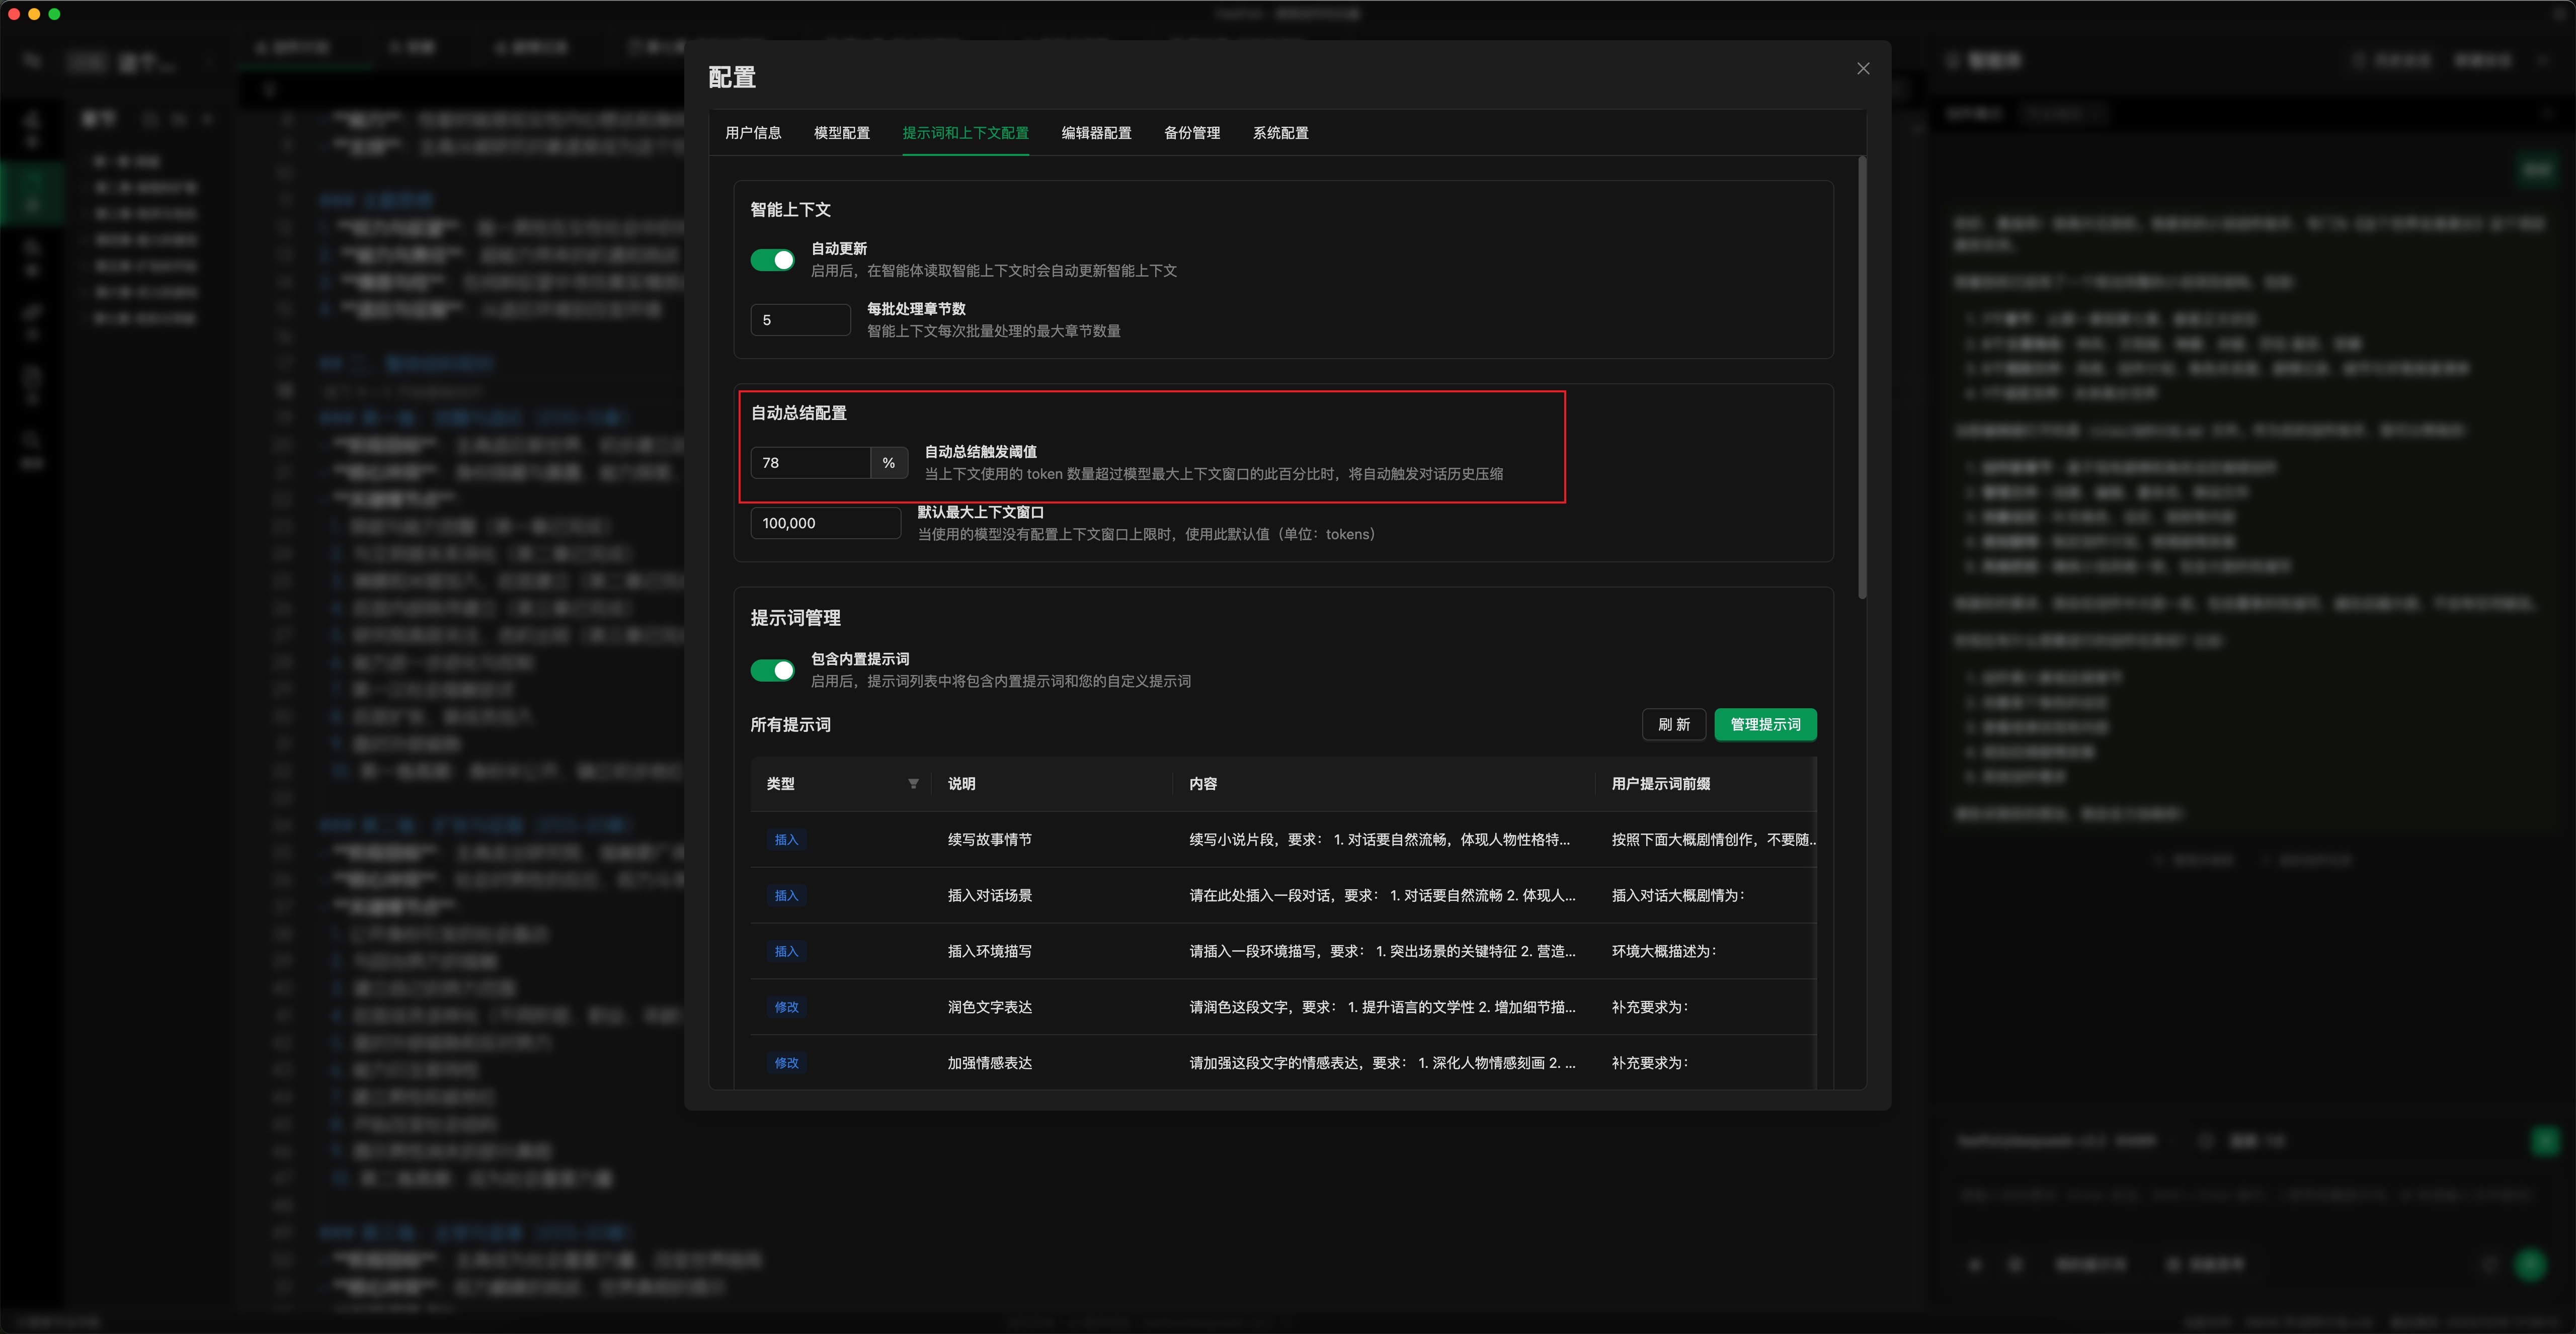Click the 自动总结触发阈值 field showing 78
Viewport: 2576px width, 1334px height.
coord(810,463)
